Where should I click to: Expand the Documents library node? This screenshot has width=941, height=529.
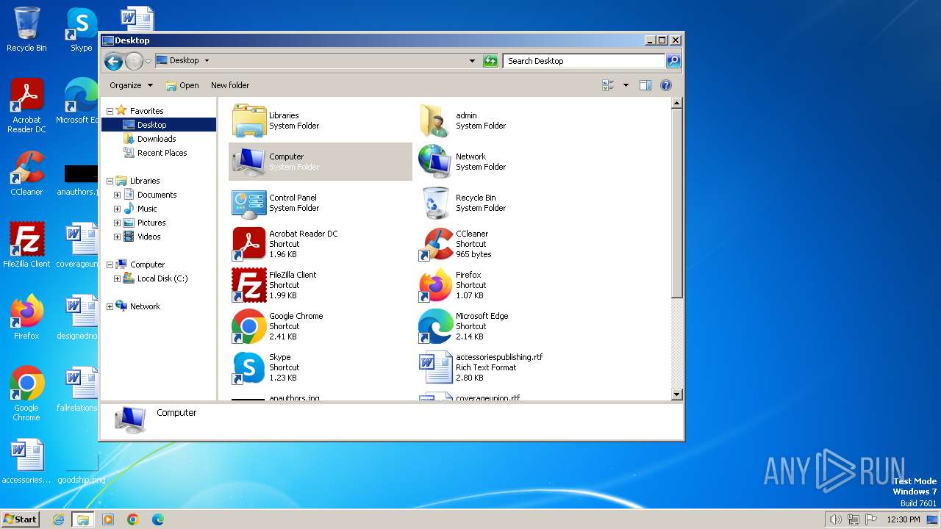tap(117, 195)
